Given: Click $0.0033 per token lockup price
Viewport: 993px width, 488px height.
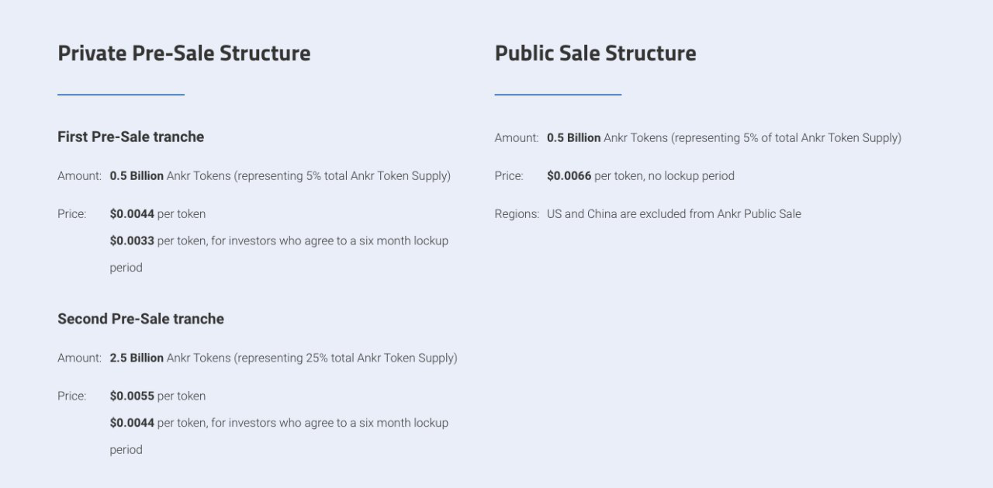Looking at the screenshot, I should [x=132, y=241].
